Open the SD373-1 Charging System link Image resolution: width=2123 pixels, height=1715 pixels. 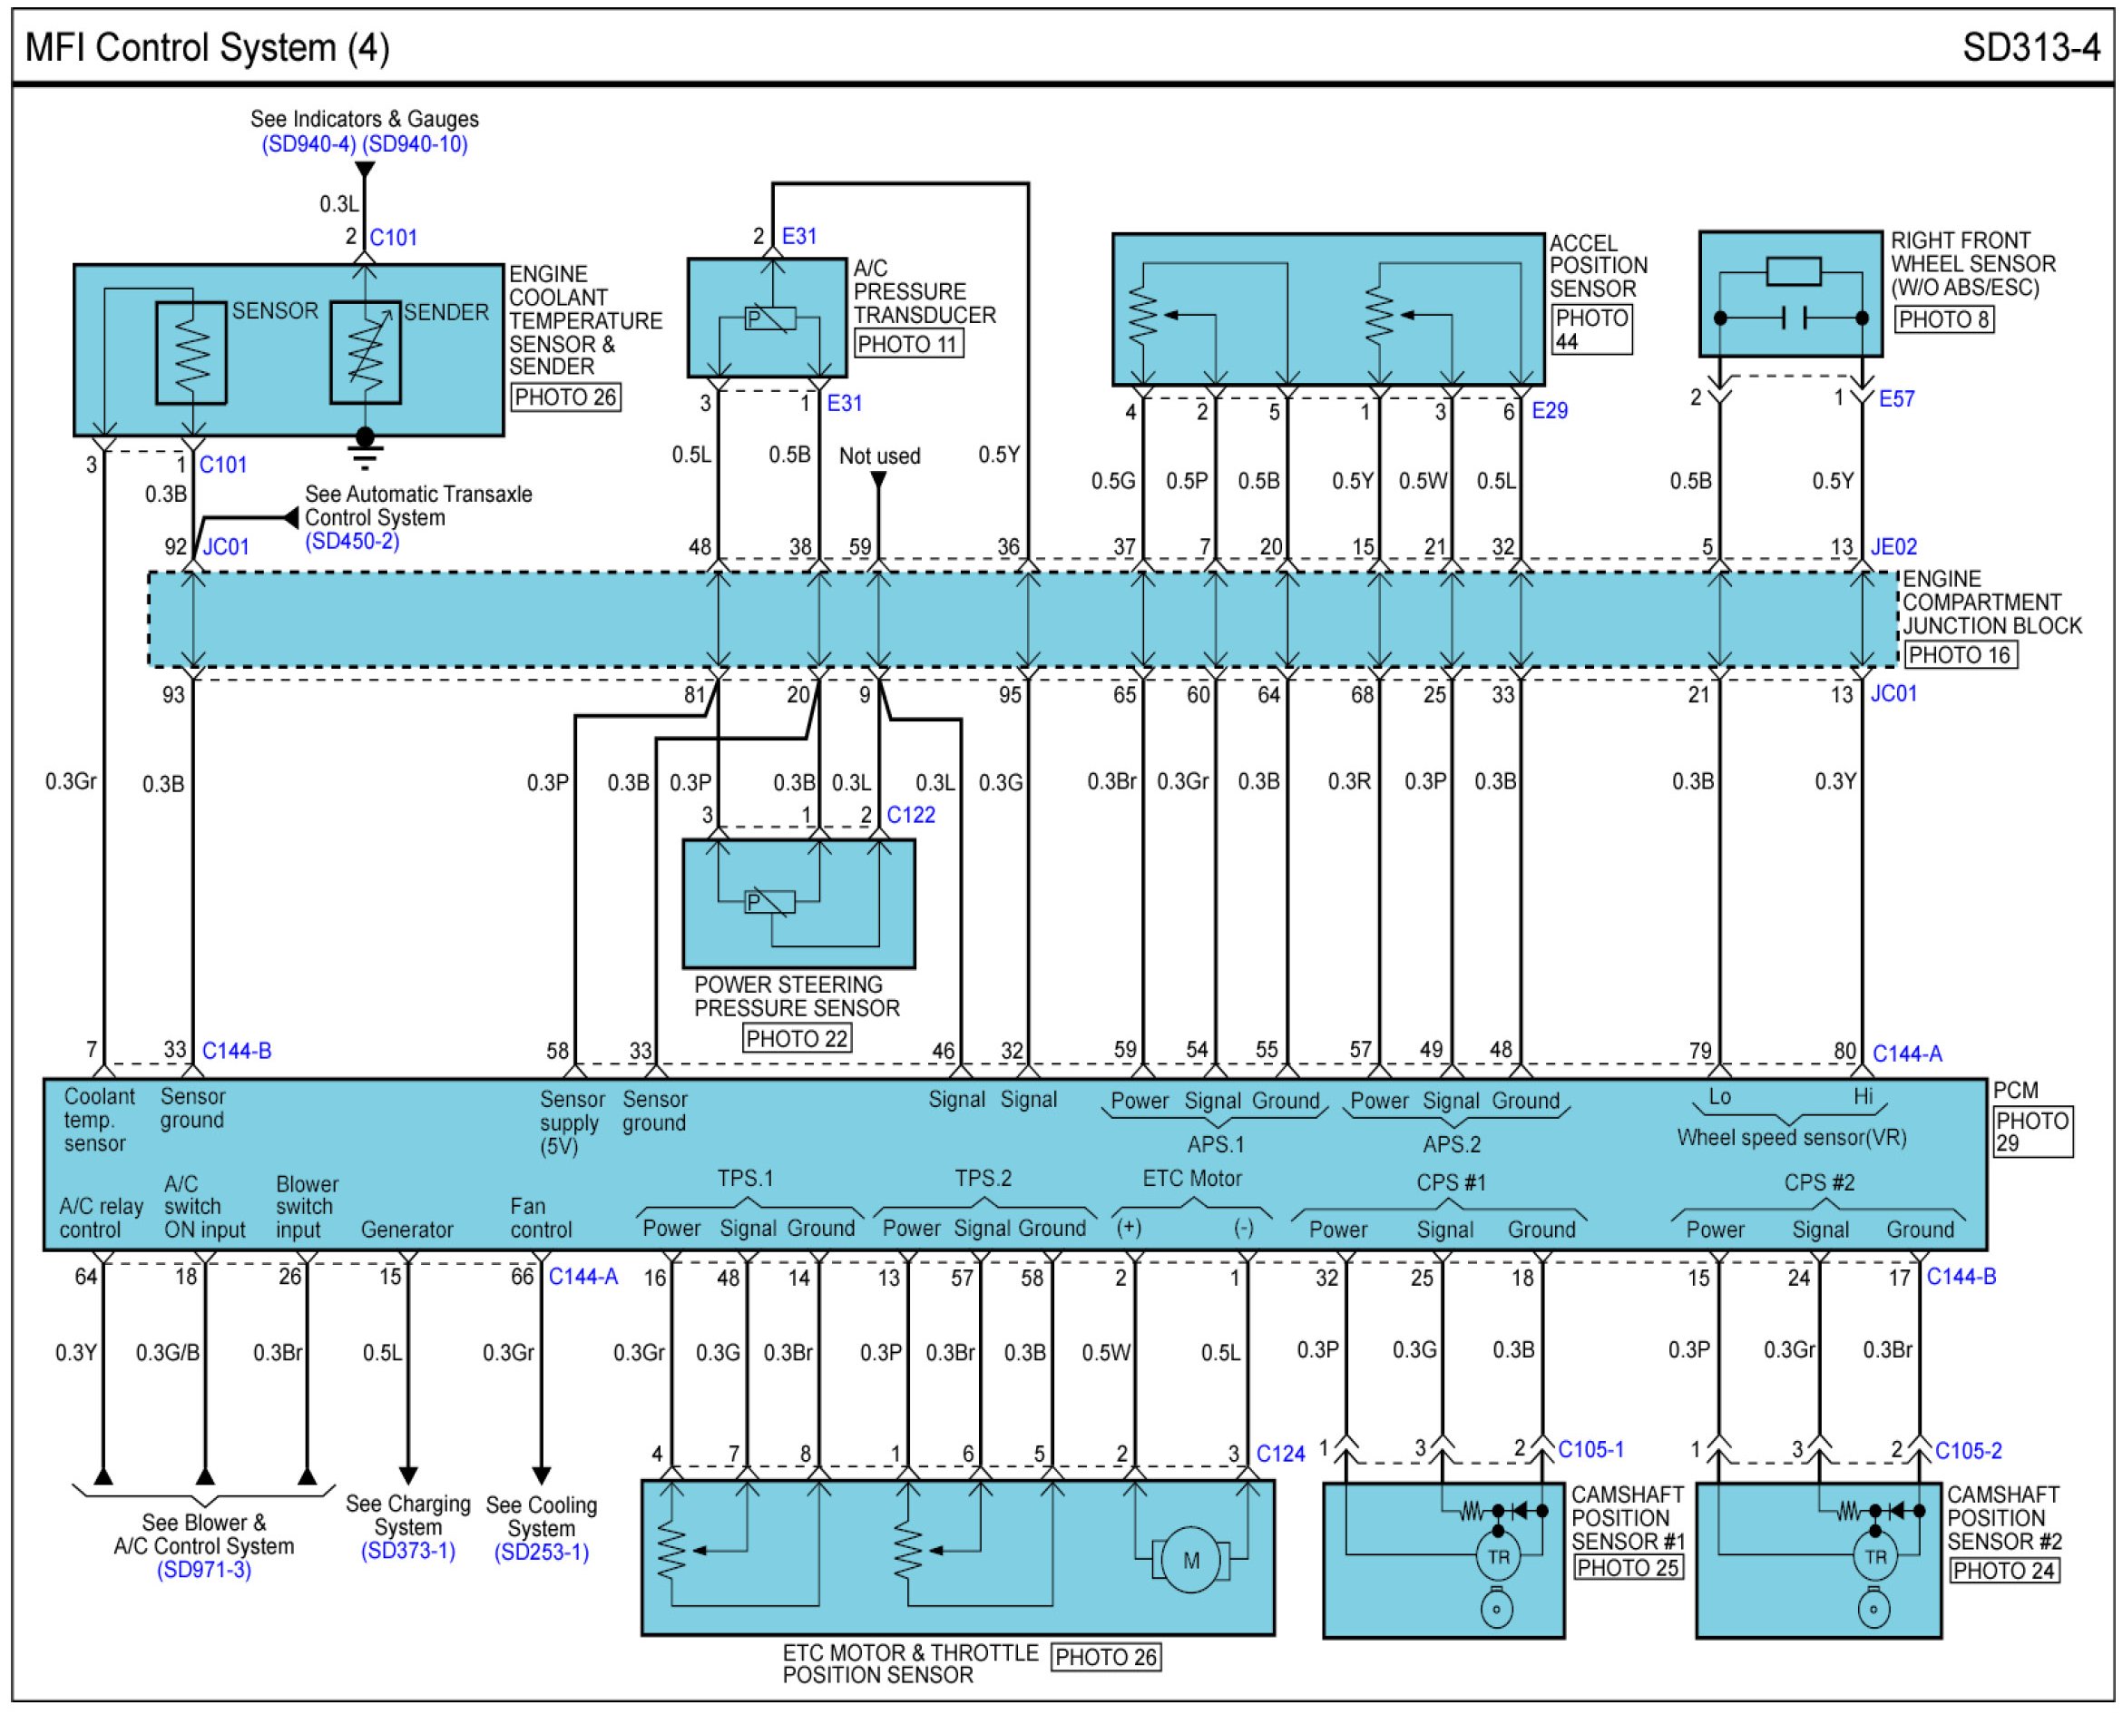[x=407, y=1551]
